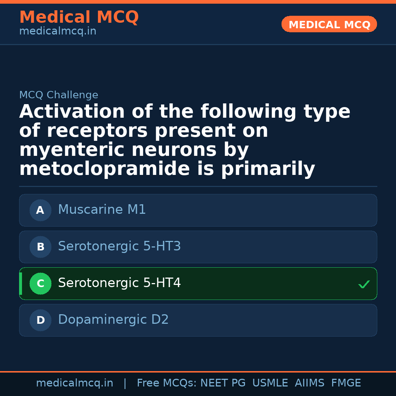Click the green C option circle

point(40,283)
